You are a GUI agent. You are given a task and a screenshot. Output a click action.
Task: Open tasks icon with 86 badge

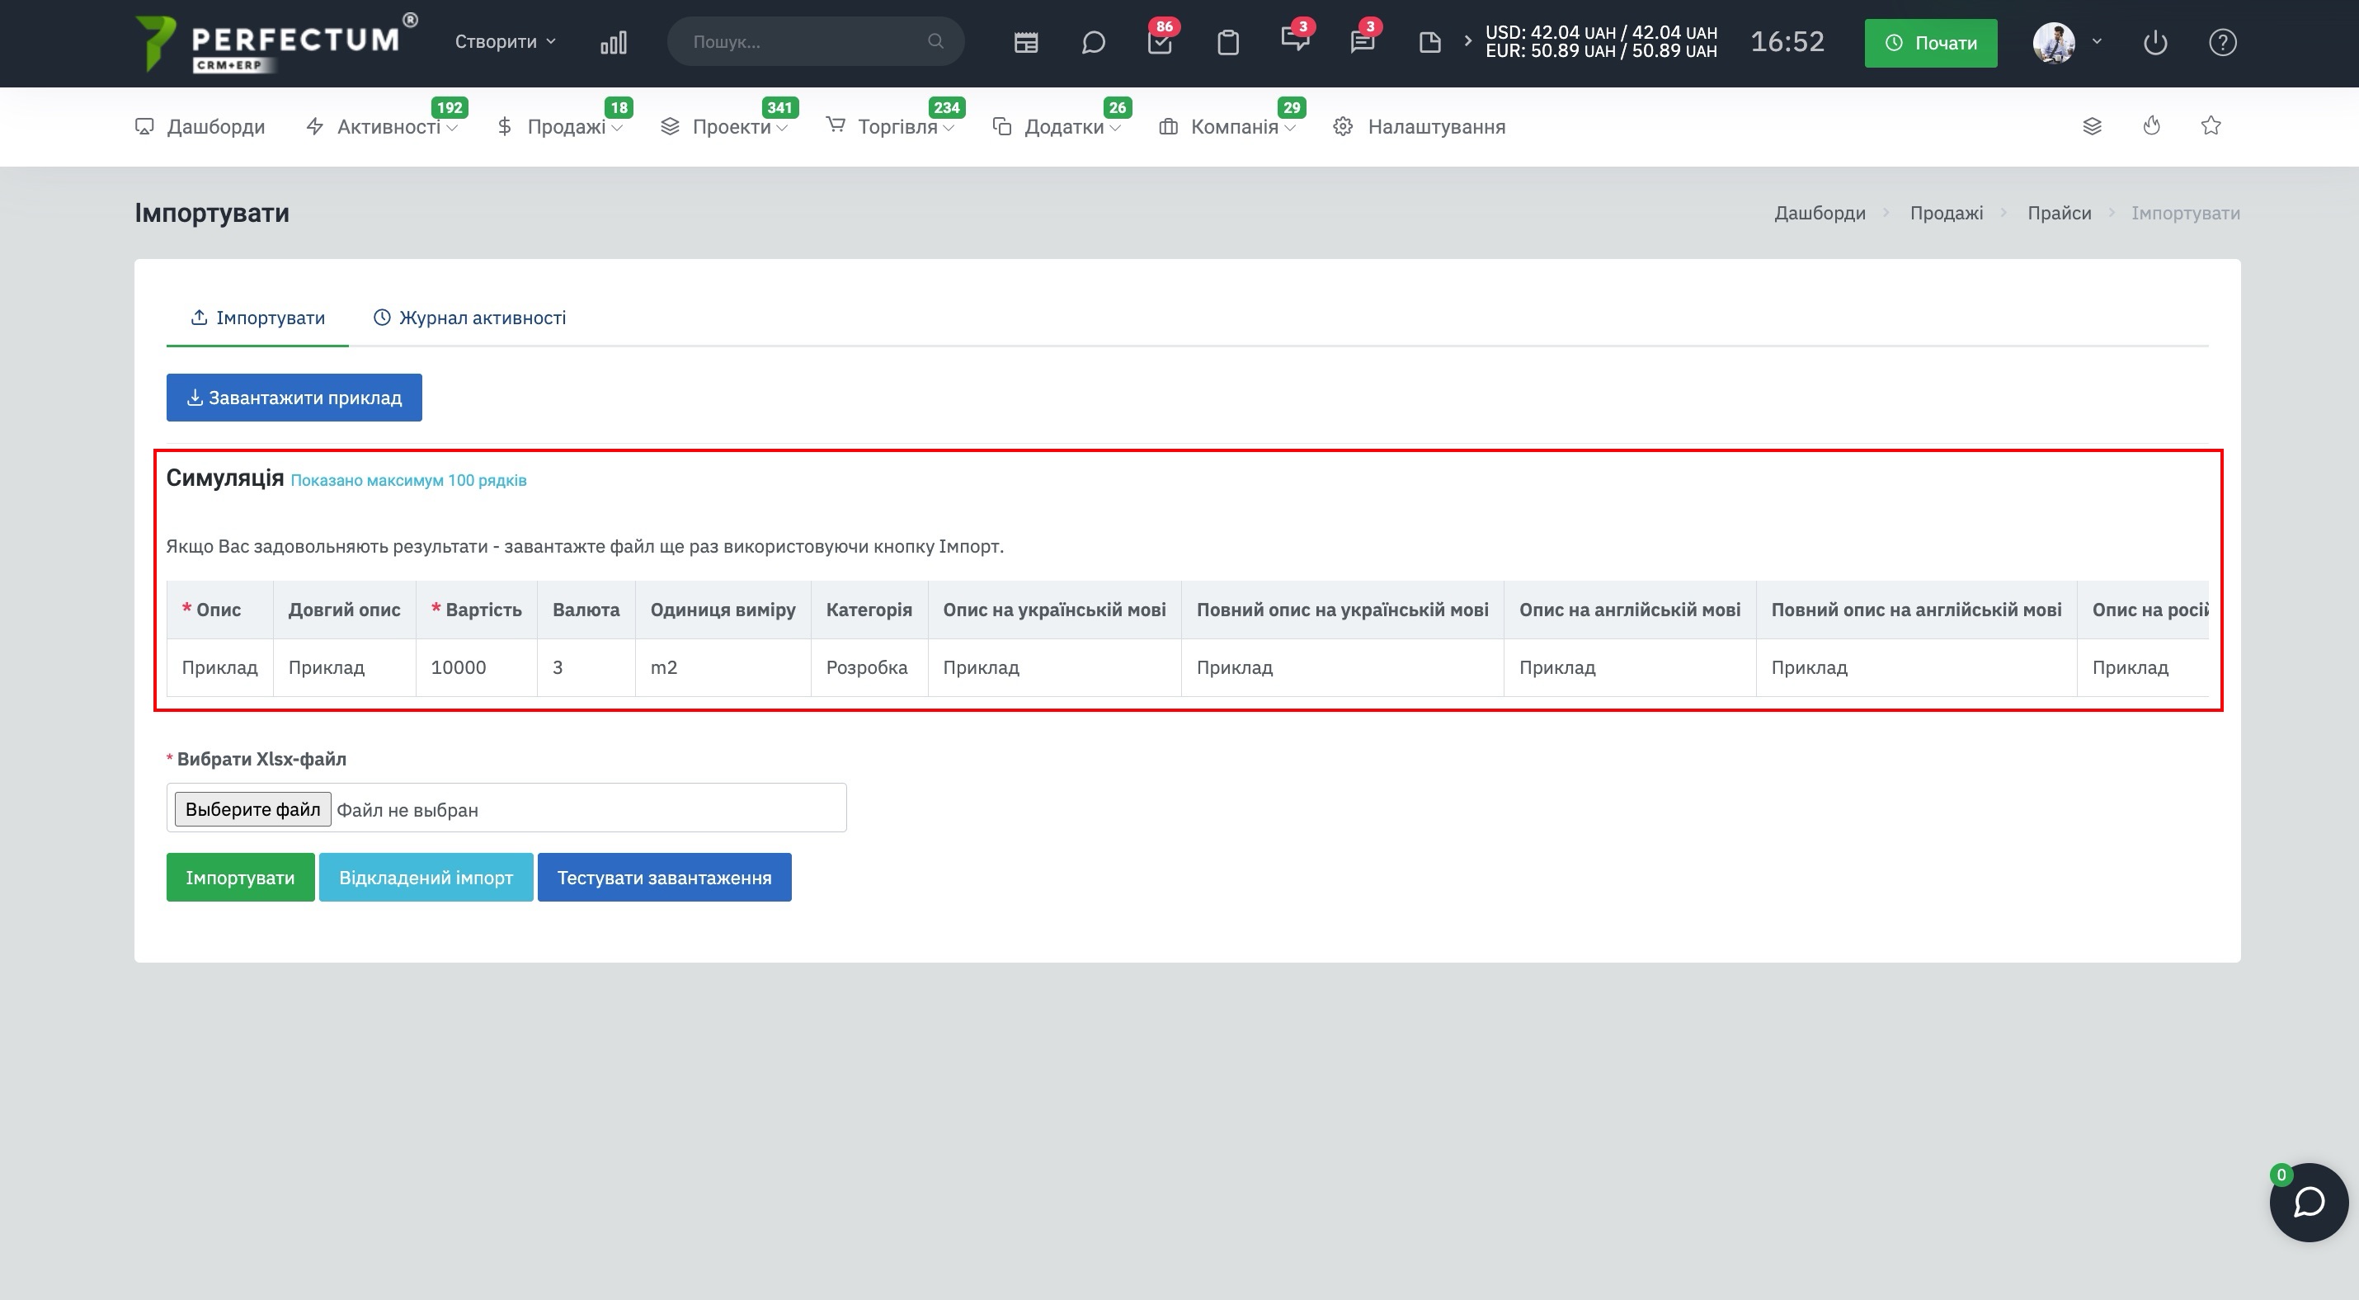(x=1161, y=42)
